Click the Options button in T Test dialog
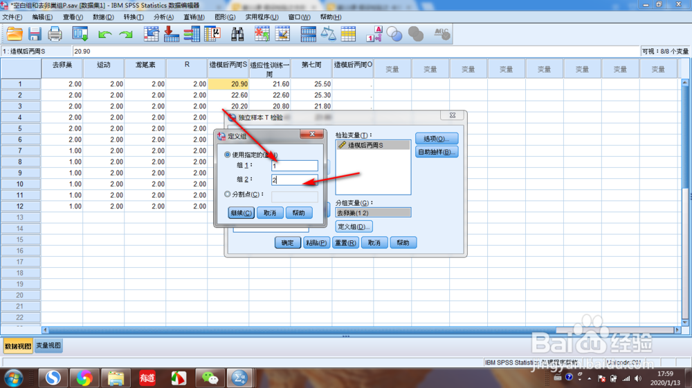Screen dimensions: 692x388 coord(437,138)
